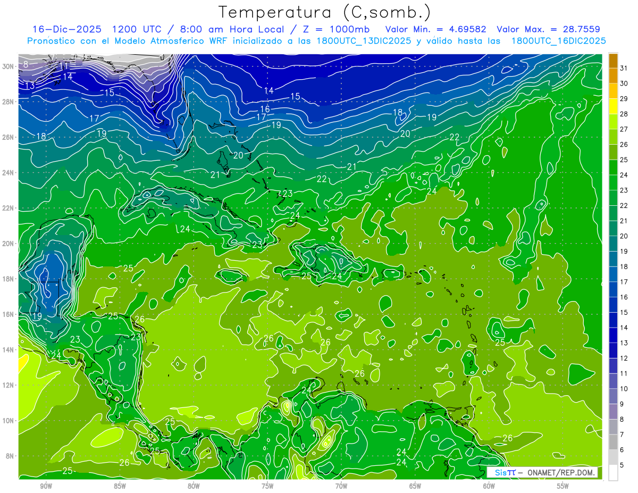
Task: Click the "55W" longitude axis label
Action: point(563,487)
